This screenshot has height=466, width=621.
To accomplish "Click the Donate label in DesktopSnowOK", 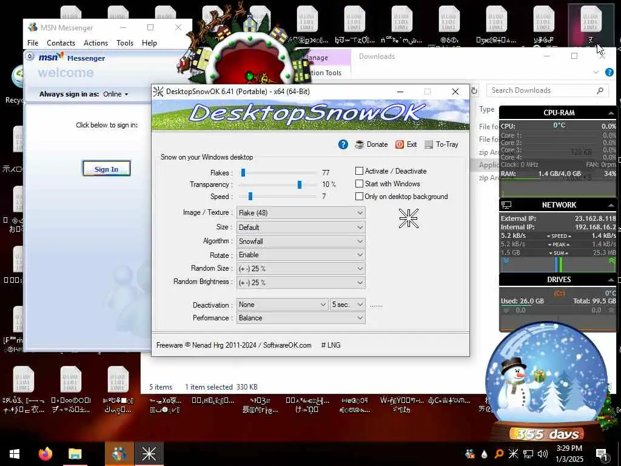I will pos(377,144).
